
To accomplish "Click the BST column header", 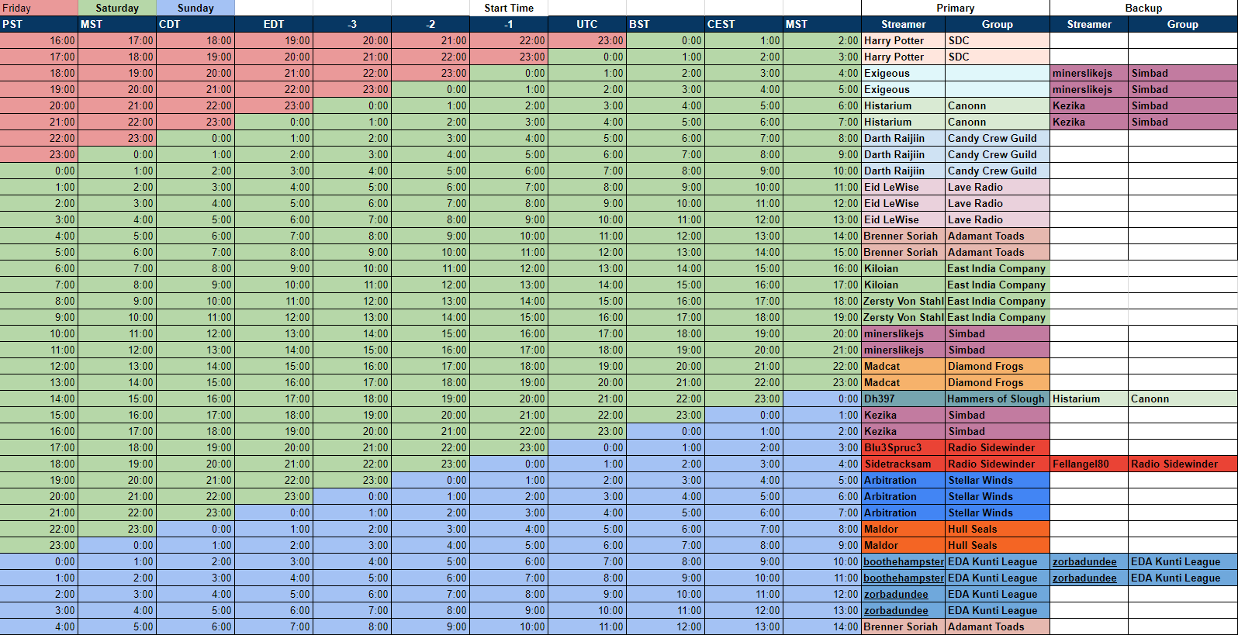I will pyautogui.click(x=666, y=24).
